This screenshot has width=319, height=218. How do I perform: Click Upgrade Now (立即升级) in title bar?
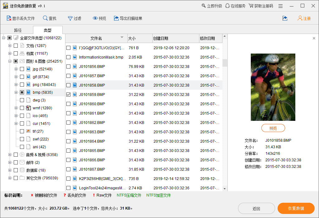click(212, 6)
